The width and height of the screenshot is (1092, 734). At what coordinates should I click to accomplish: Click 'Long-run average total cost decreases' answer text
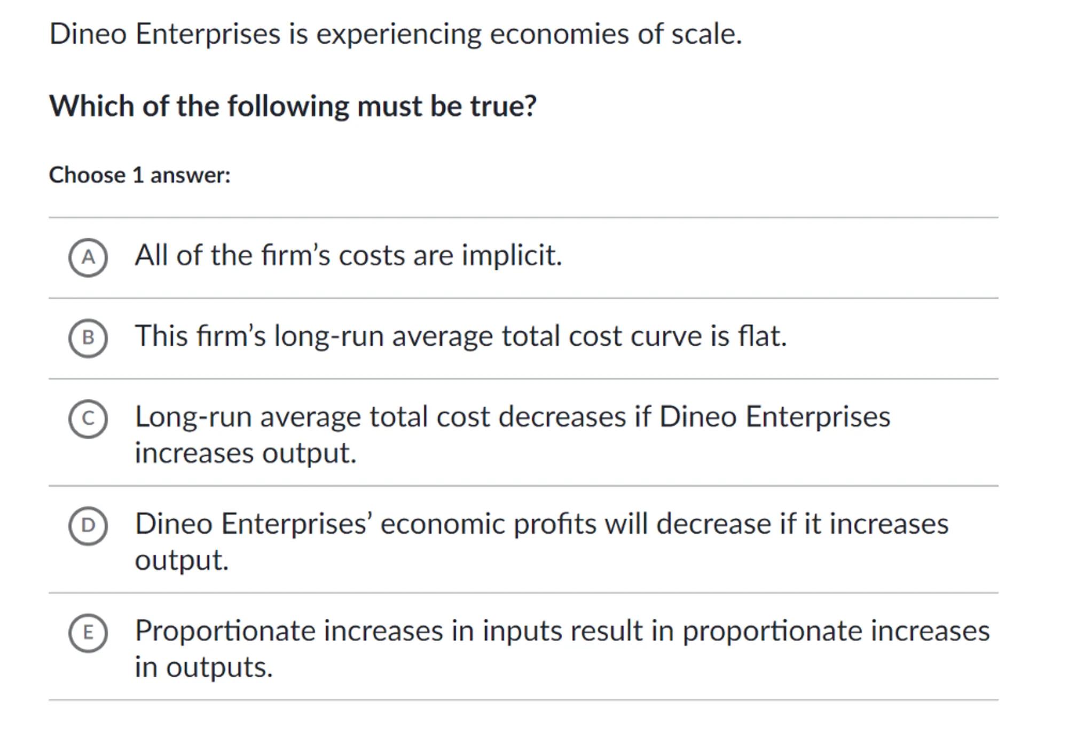point(374,417)
